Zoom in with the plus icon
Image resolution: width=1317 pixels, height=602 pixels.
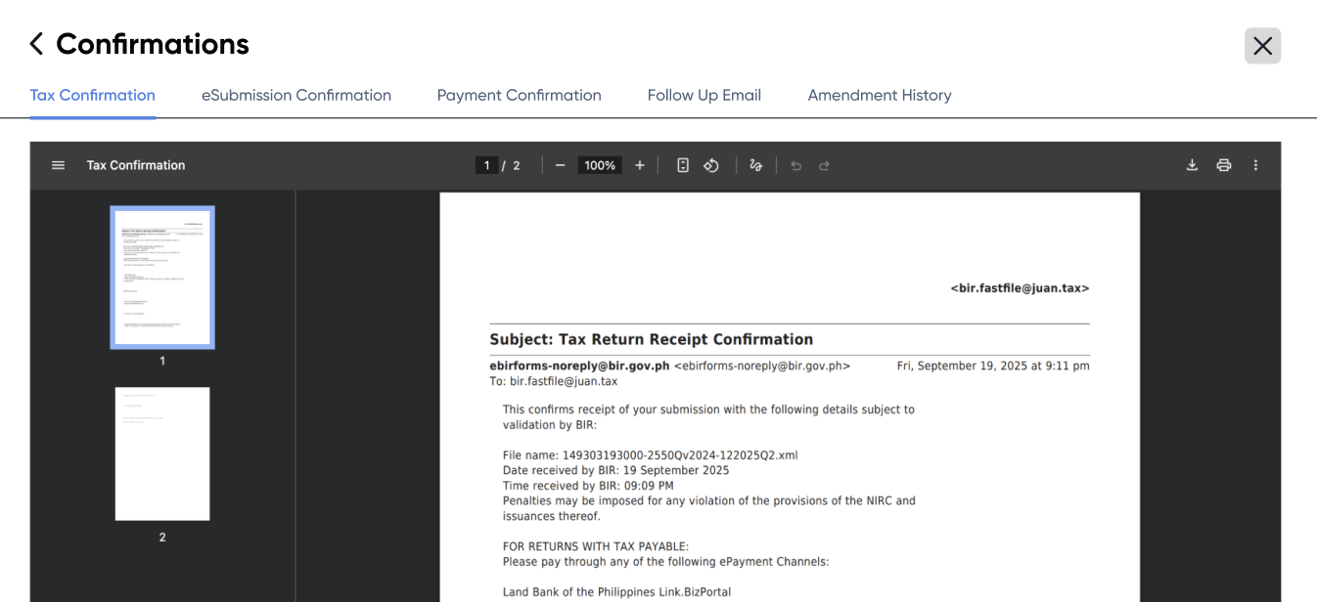coord(640,166)
